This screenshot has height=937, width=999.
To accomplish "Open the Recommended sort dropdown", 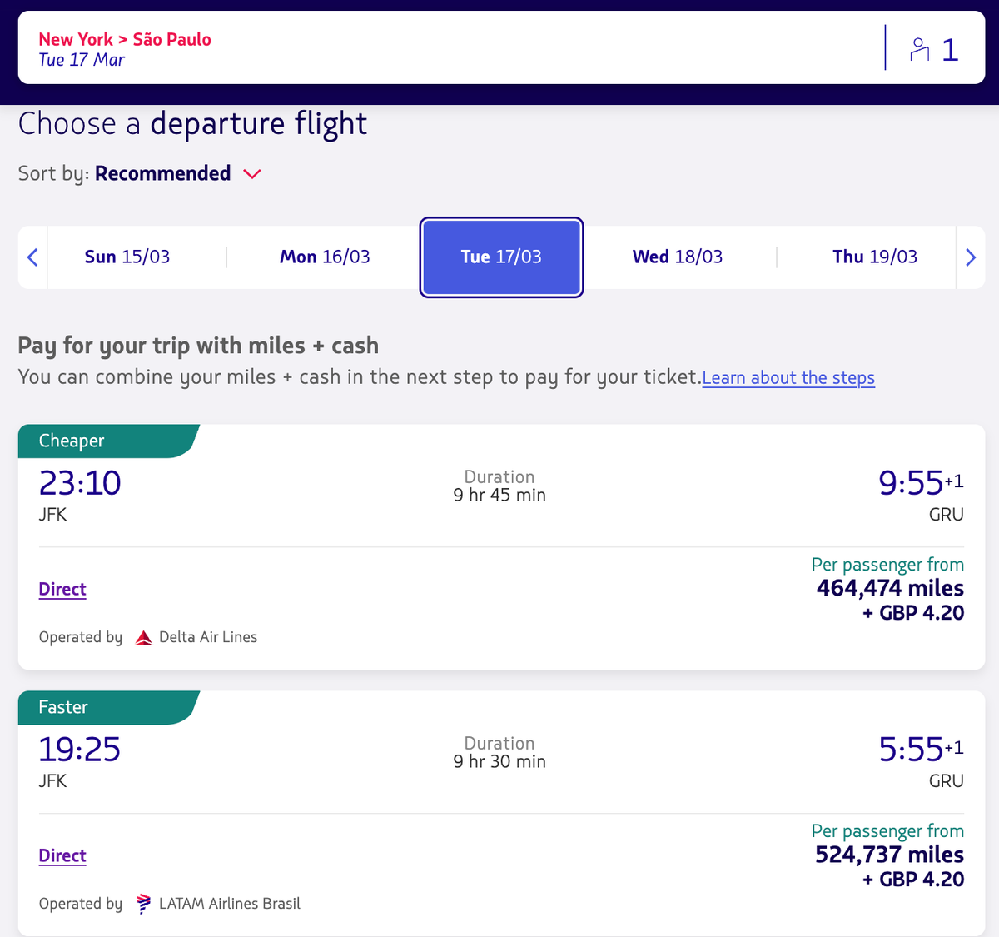I will [x=163, y=173].
